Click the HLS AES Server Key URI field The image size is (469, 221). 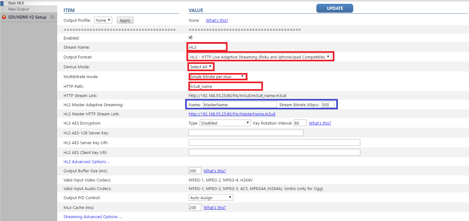[274, 143]
